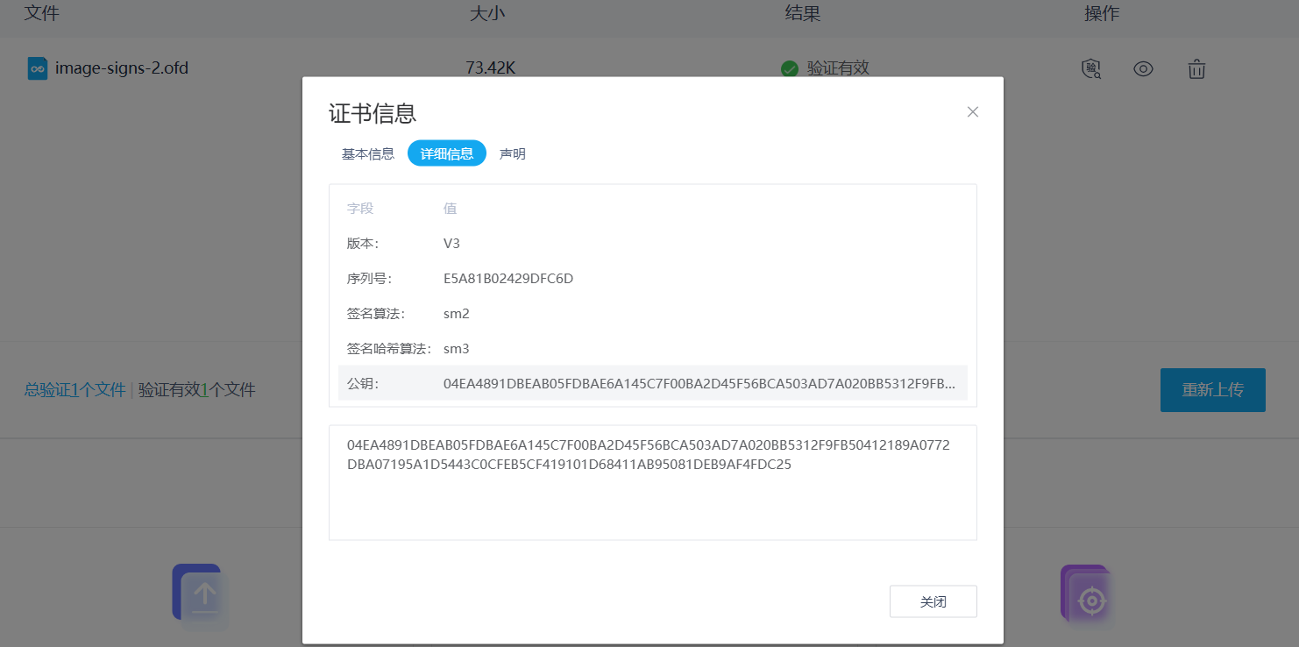Viewport: 1299px width, 647px height.
Task: Switch to the 基本信息 tab
Action: pyautogui.click(x=367, y=154)
